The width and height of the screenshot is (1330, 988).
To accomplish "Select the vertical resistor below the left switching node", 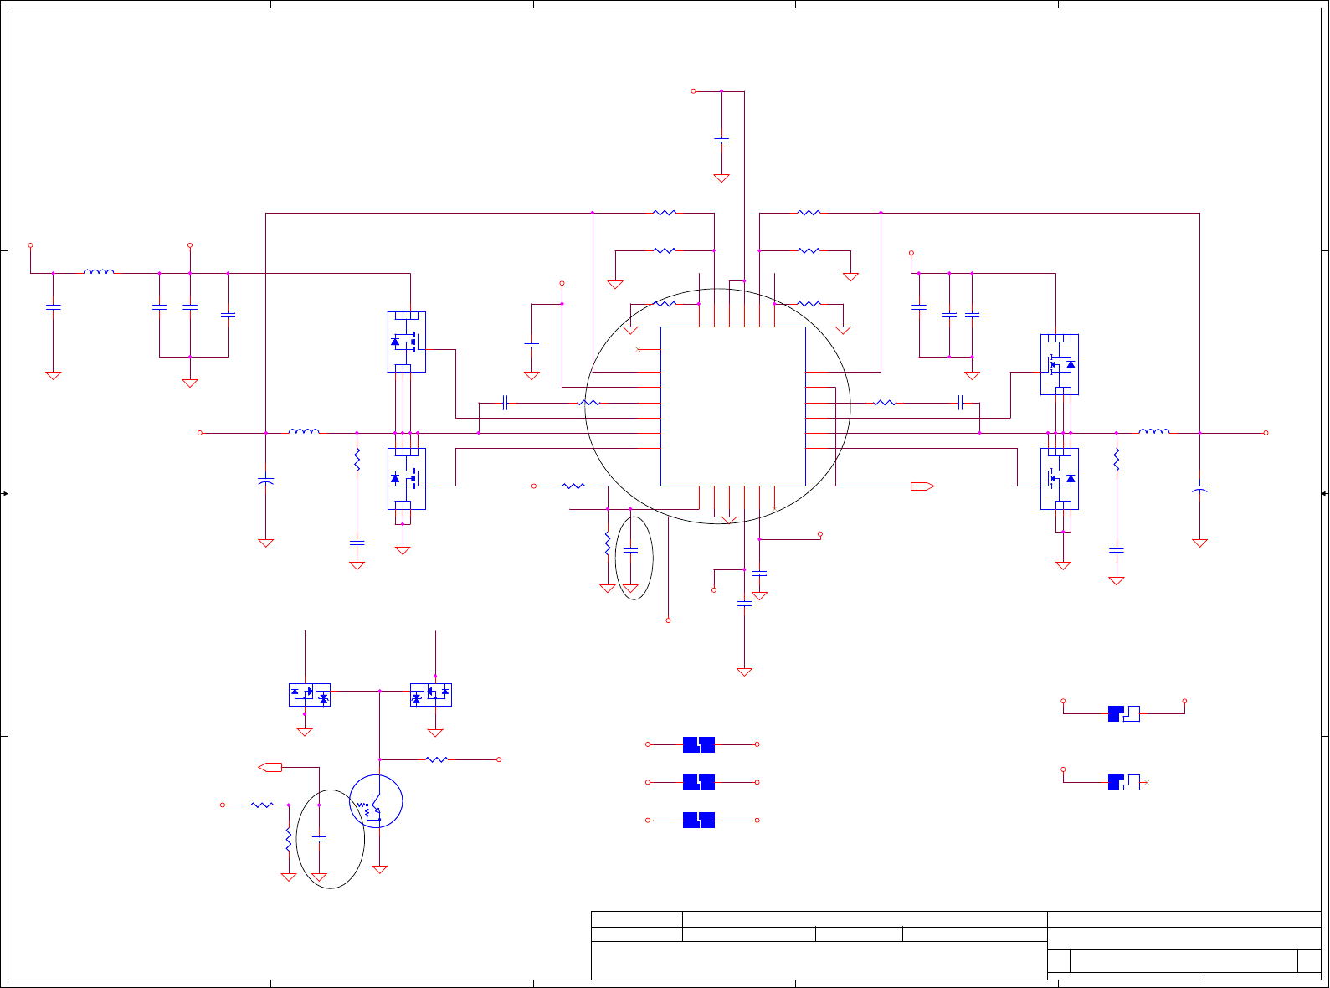I will tap(357, 459).
